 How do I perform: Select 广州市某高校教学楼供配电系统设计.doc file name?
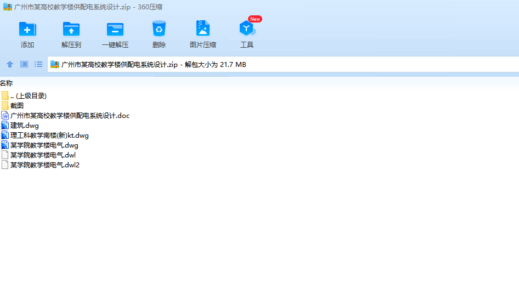tap(70, 116)
